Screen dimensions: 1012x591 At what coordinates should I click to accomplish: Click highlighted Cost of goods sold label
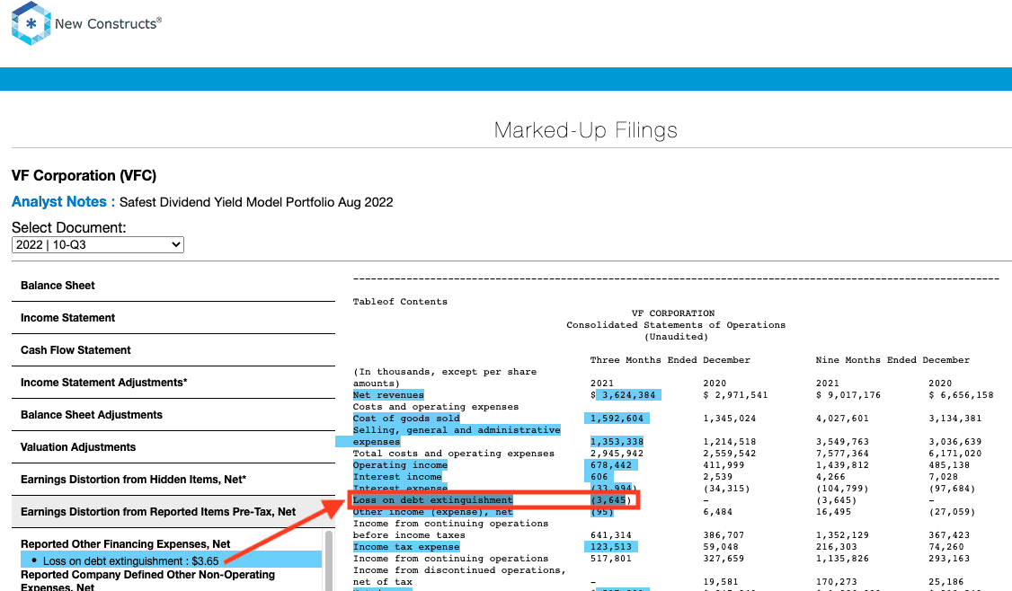pyautogui.click(x=406, y=418)
